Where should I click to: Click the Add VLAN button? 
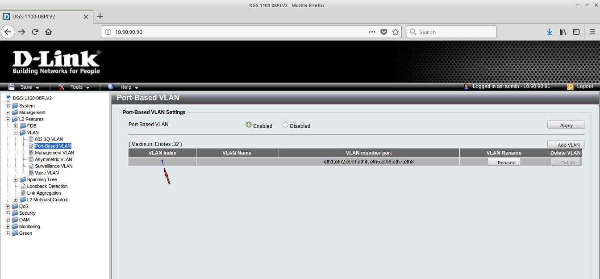(x=566, y=145)
